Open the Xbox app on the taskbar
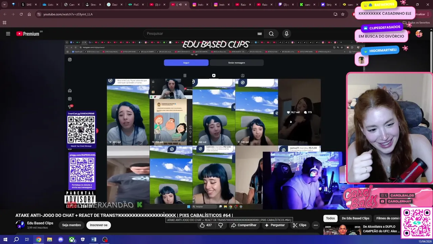Screen dimensions: 433x244 pyautogui.click(x=72, y=240)
